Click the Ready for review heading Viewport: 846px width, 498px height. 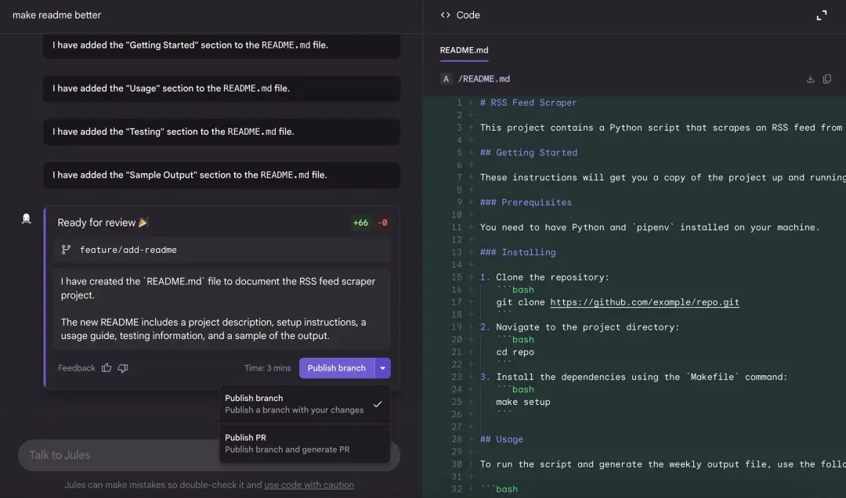point(103,223)
